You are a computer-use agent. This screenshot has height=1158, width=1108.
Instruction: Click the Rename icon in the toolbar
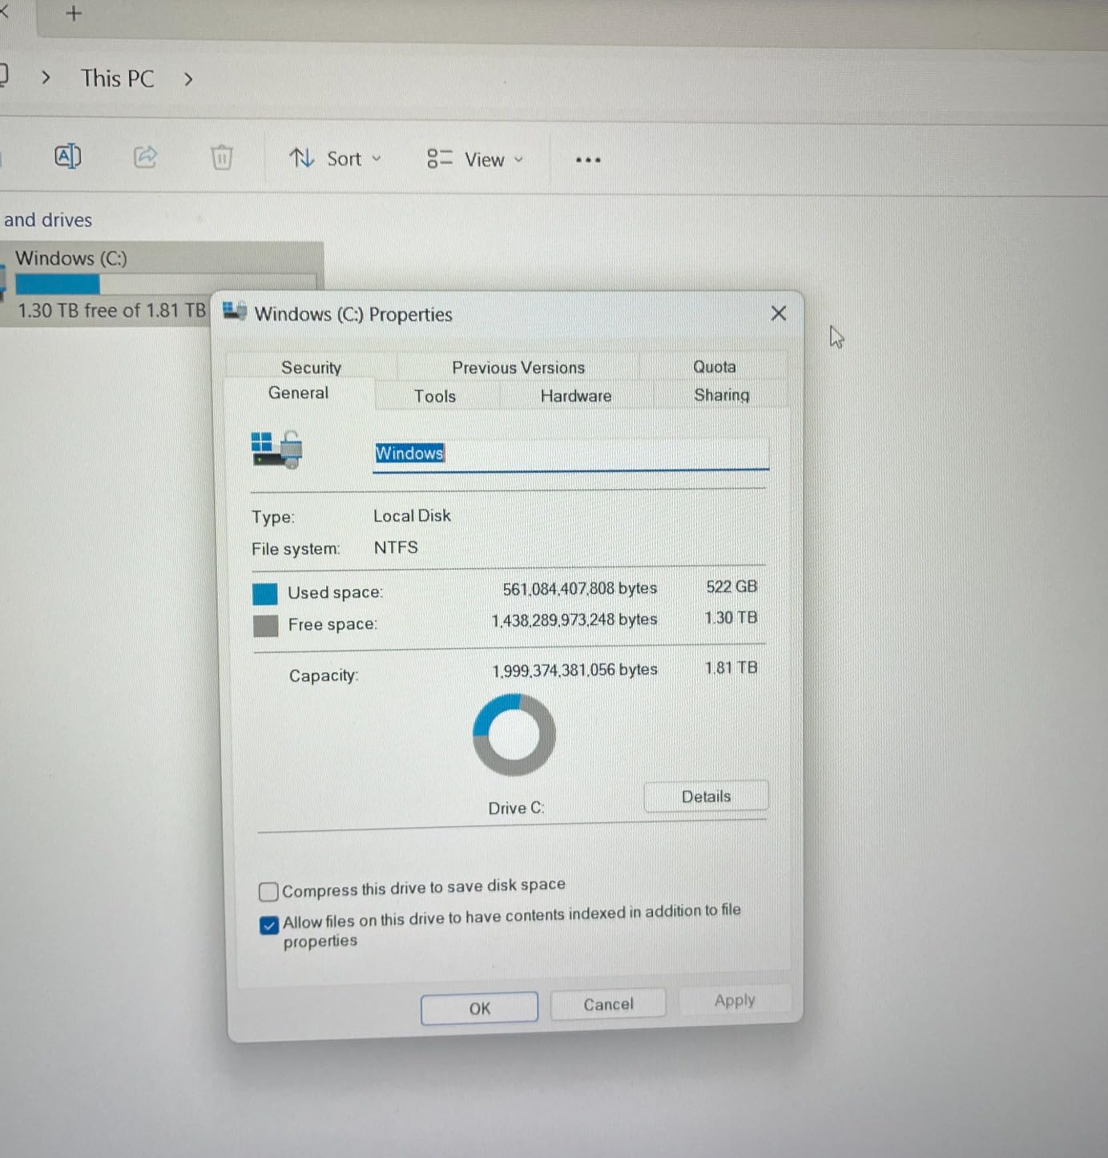(67, 156)
